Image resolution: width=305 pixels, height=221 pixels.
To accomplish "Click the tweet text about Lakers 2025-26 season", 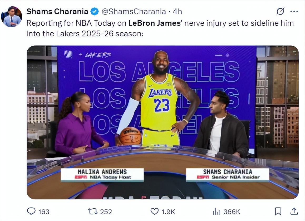I will pyautogui.click(x=85, y=34).
